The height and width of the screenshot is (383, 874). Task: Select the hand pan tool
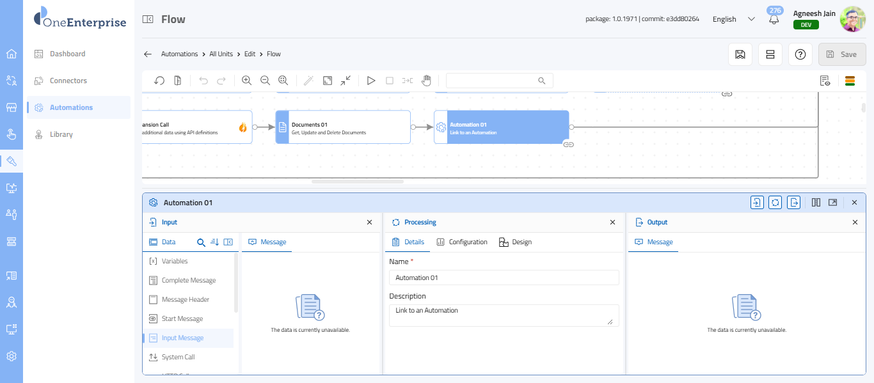[426, 81]
